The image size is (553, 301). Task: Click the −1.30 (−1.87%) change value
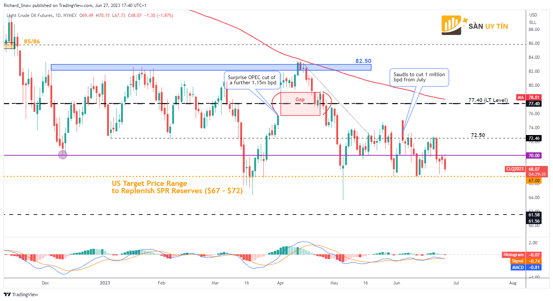pos(159,15)
